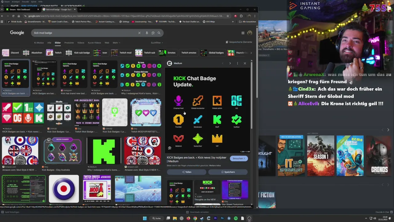This screenshot has width=394, height=222.
Task: Select the Videos search tab
Action: pos(81,43)
